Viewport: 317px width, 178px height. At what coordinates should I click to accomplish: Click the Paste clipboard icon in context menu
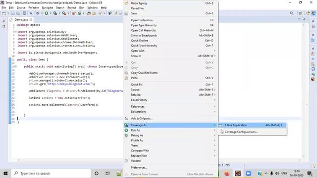pyautogui.click(x=126, y=78)
